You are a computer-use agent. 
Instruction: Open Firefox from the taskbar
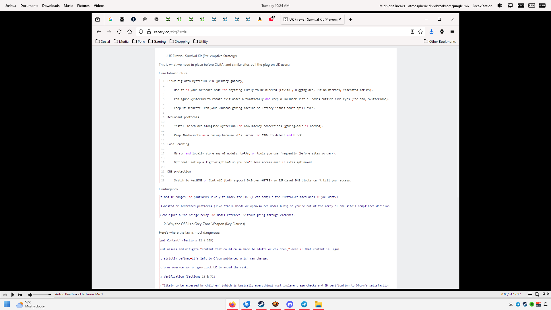(x=232, y=304)
